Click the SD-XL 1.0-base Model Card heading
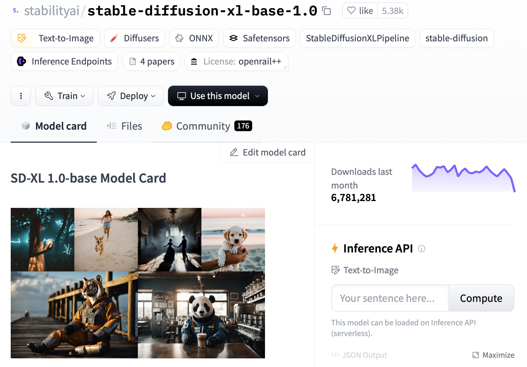Viewport: 527px width, 367px height. pyautogui.click(x=88, y=178)
